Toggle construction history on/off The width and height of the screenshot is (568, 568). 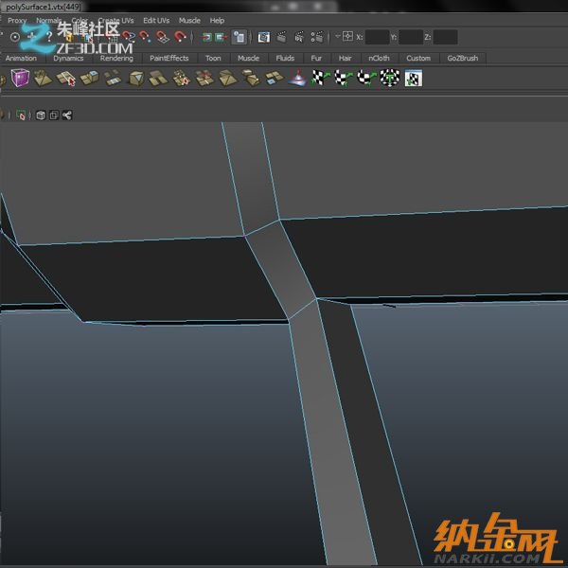tap(240, 38)
